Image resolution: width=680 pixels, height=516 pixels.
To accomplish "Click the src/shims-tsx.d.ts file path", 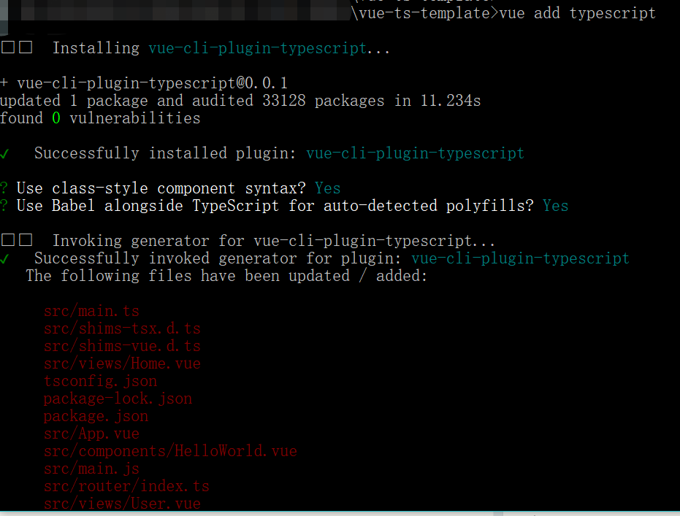I will pyautogui.click(x=122, y=328).
